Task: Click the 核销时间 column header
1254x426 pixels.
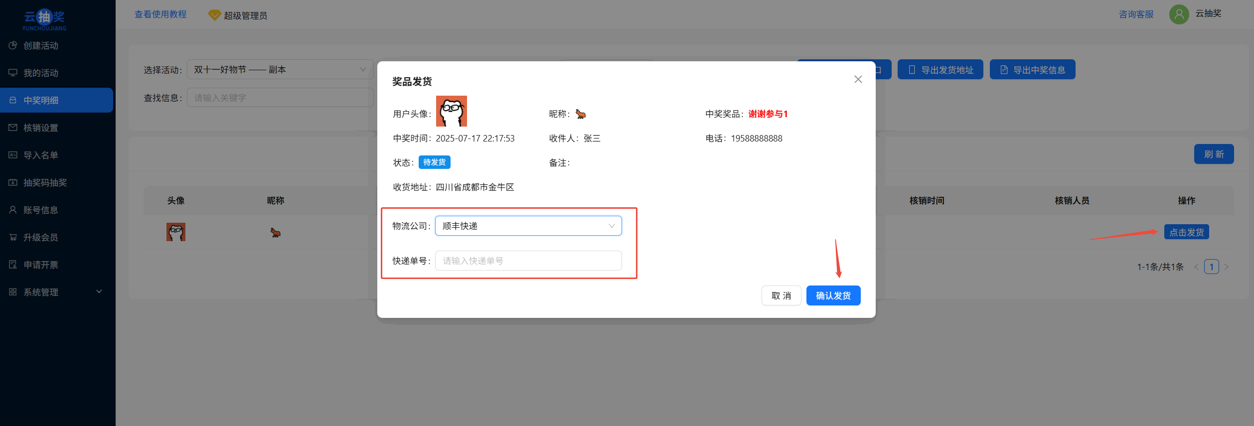Action: tap(927, 200)
